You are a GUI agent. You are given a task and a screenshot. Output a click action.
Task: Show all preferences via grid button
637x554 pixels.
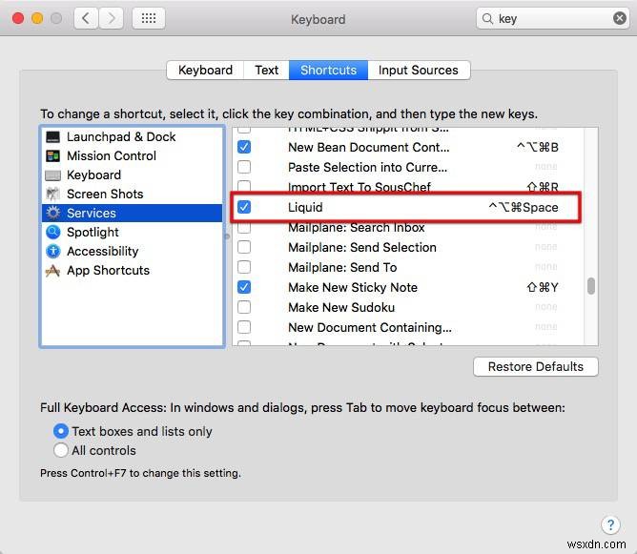pyautogui.click(x=149, y=18)
